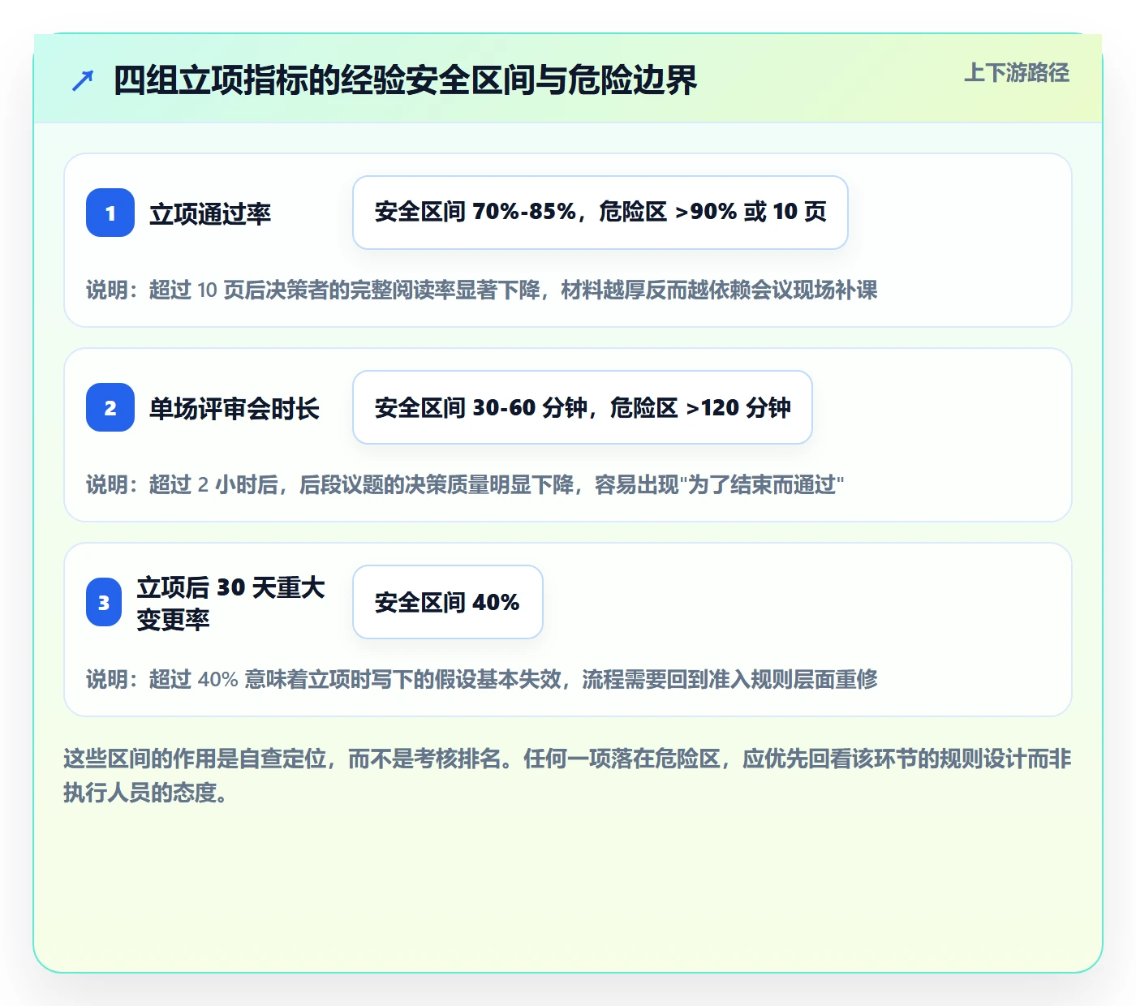Click the number 3 badge
1136x1006 pixels.
(104, 602)
